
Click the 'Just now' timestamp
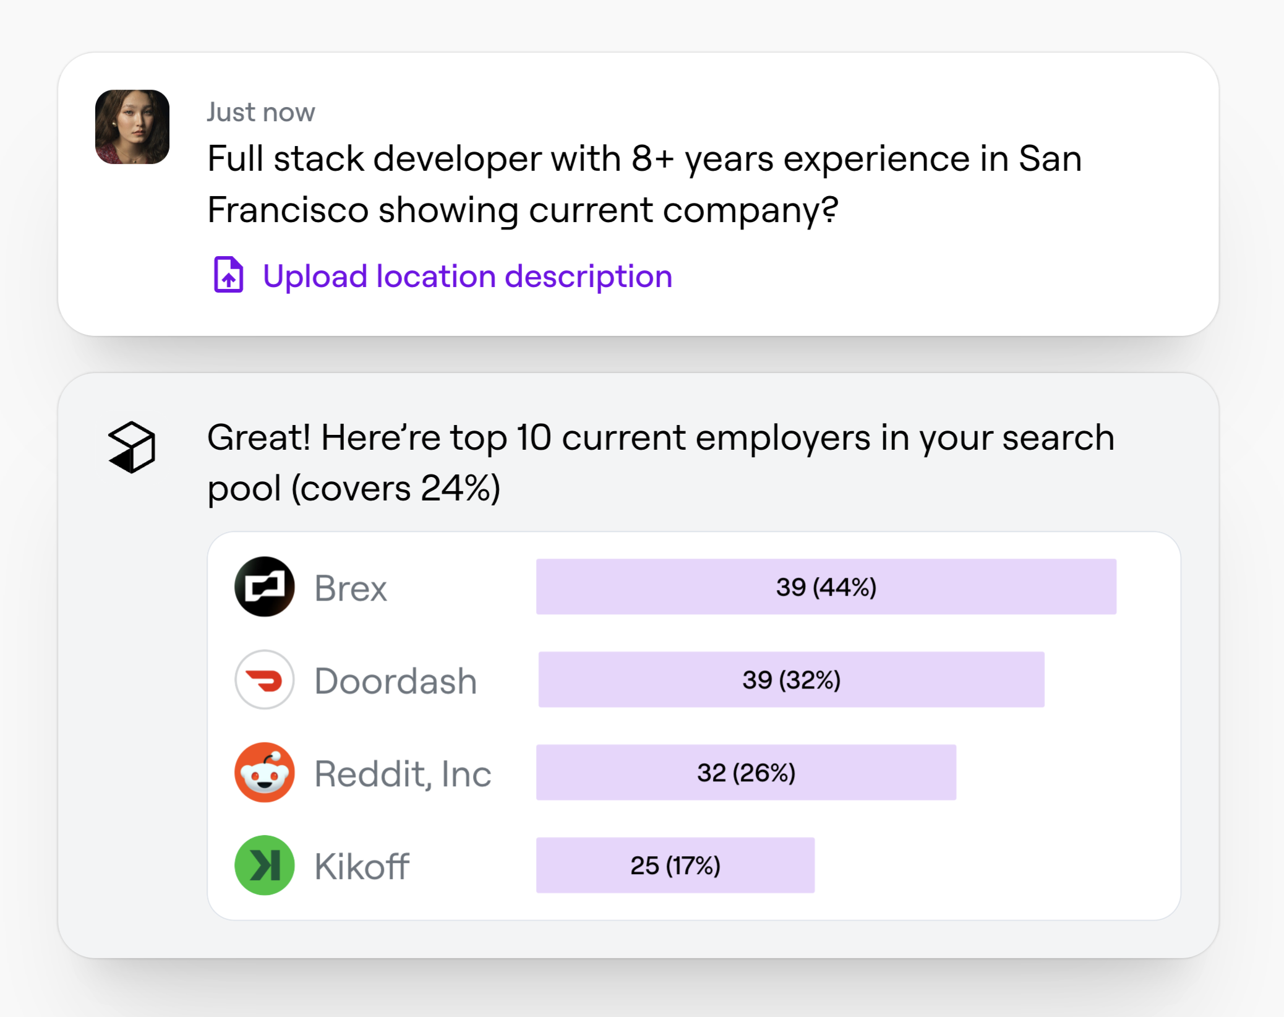260,112
